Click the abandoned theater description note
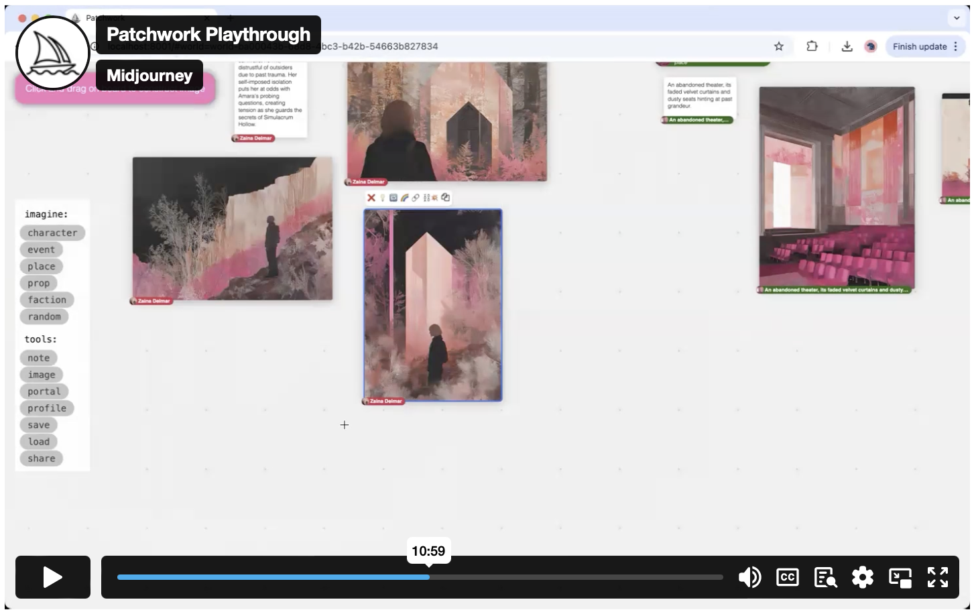 point(700,96)
